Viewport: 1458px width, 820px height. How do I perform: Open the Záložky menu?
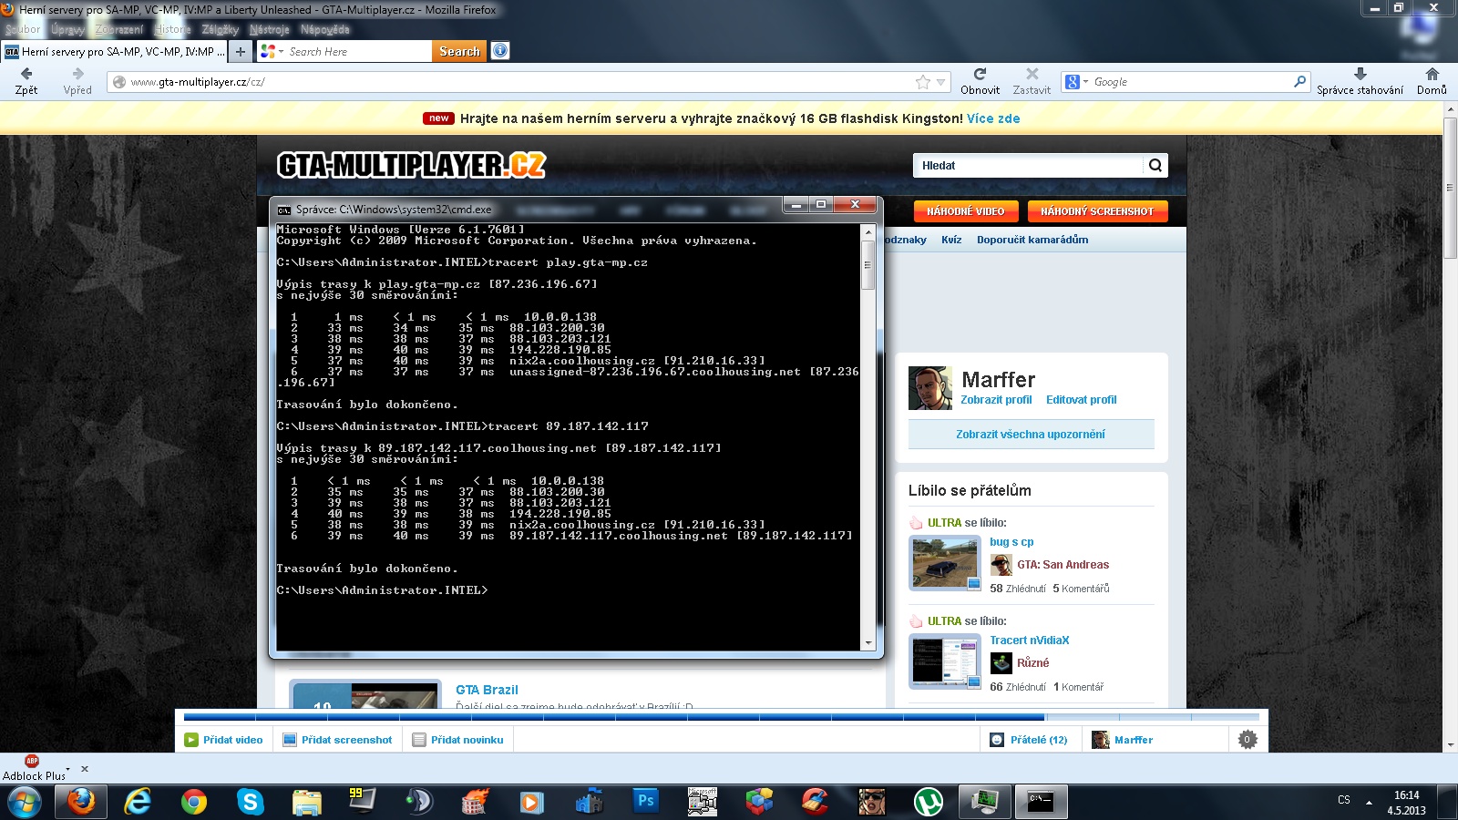coord(220,29)
